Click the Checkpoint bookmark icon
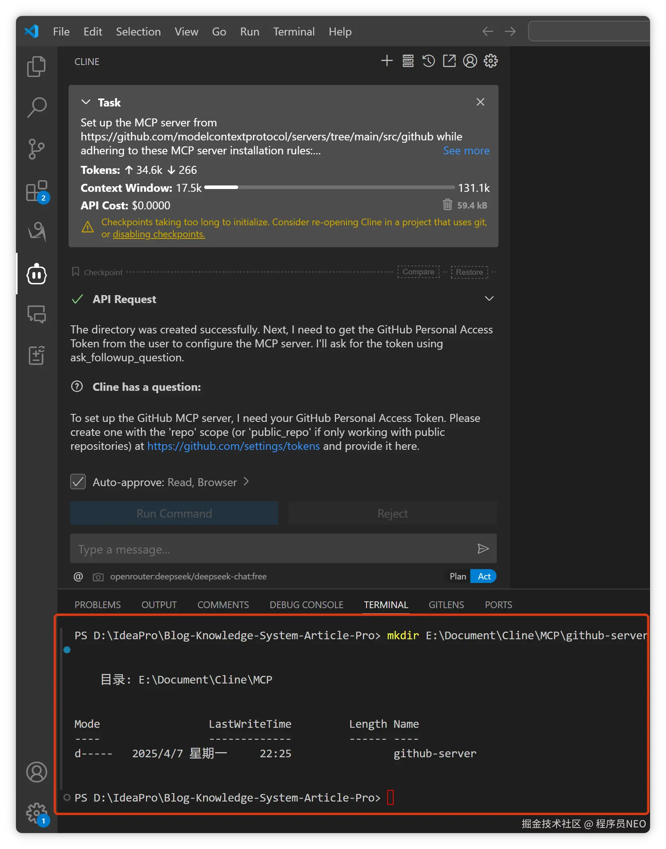Viewport: 666px width, 849px height. pyautogui.click(x=75, y=272)
